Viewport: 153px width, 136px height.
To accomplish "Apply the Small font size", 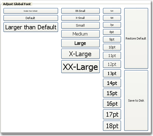I will (80, 25).
